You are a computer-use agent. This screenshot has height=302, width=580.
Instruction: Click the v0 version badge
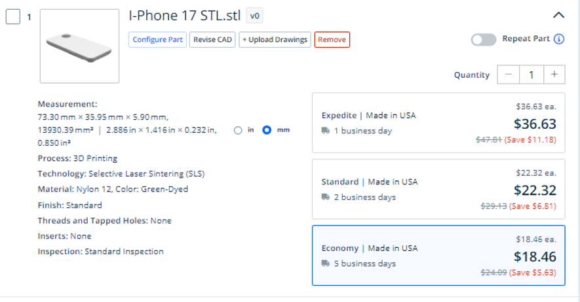254,16
